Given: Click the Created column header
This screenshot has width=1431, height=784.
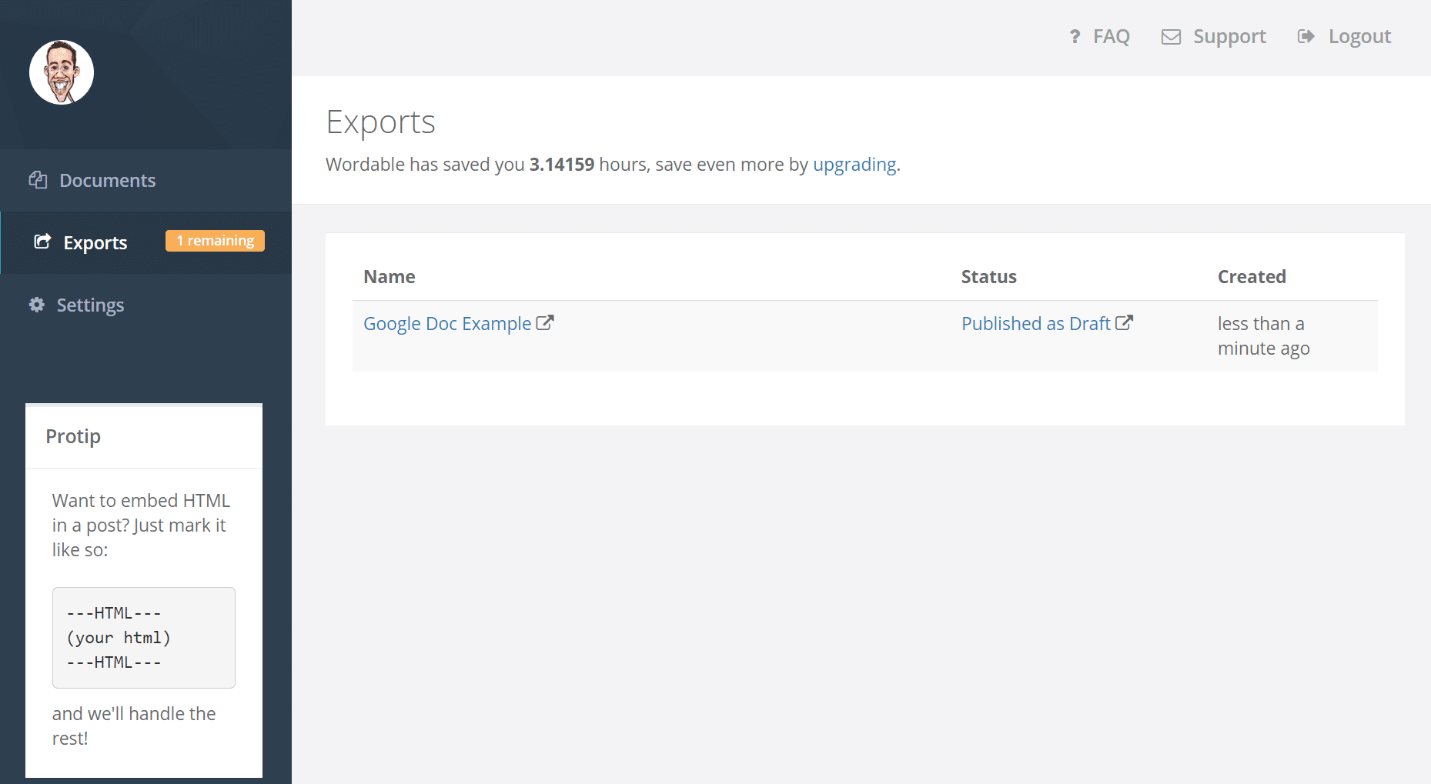Looking at the screenshot, I should point(1252,277).
